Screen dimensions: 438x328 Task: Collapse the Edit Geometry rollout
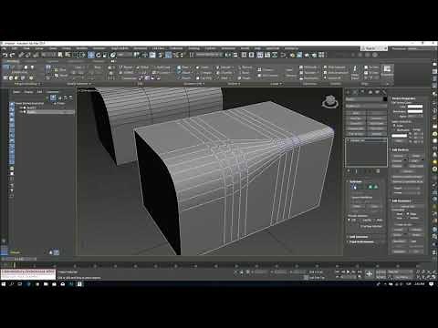401,200
